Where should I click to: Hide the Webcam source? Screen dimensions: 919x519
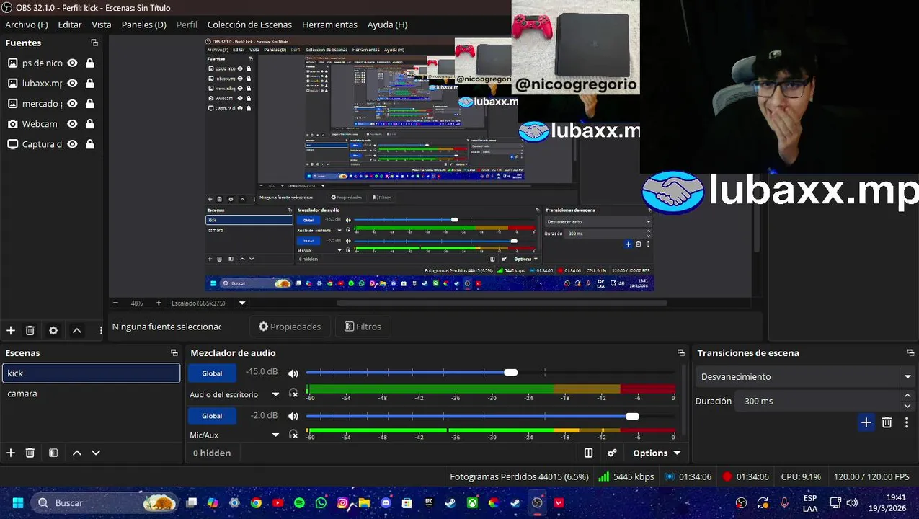tap(72, 123)
